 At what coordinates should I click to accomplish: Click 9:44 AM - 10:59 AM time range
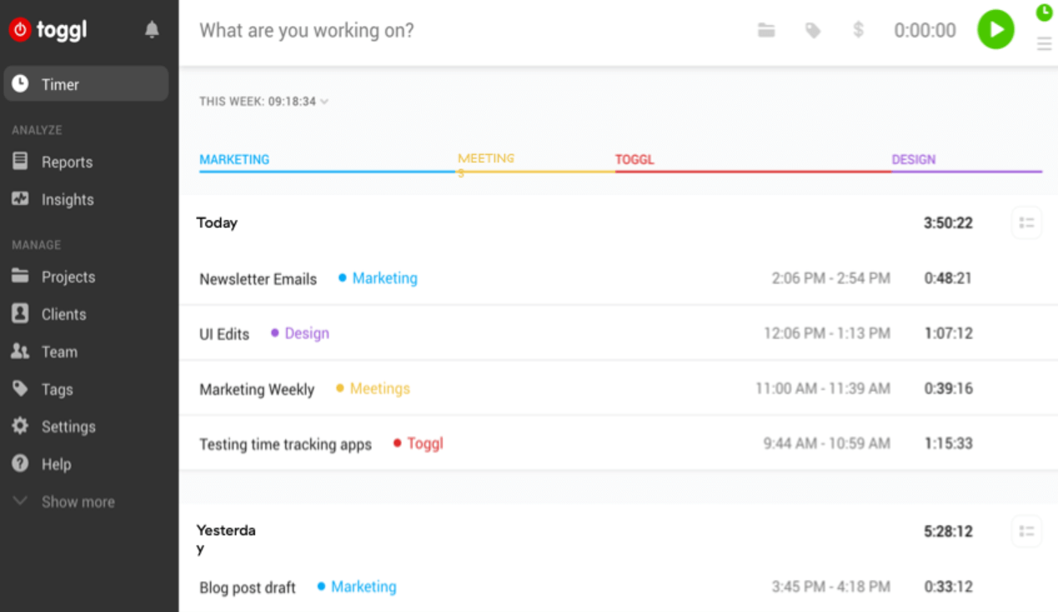(826, 444)
